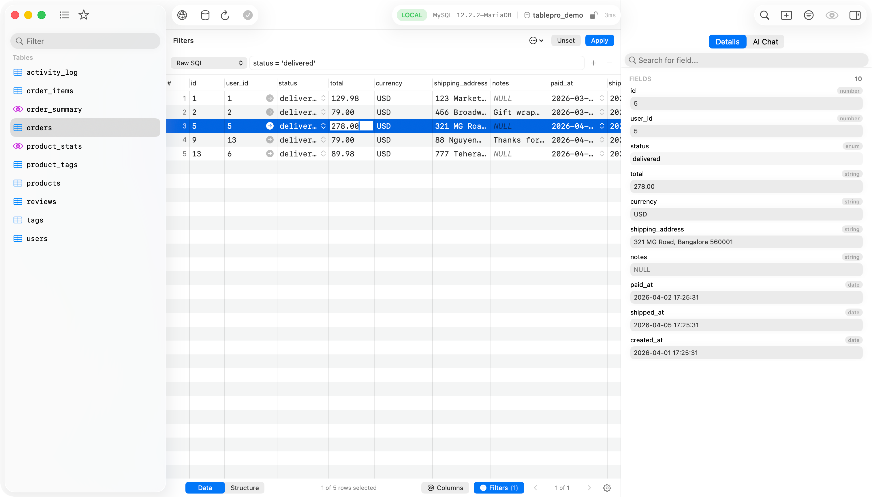Toggle the eye preview icon in top-right toolbar
Image resolution: width=872 pixels, height=497 pixels.
pos(831,15)
